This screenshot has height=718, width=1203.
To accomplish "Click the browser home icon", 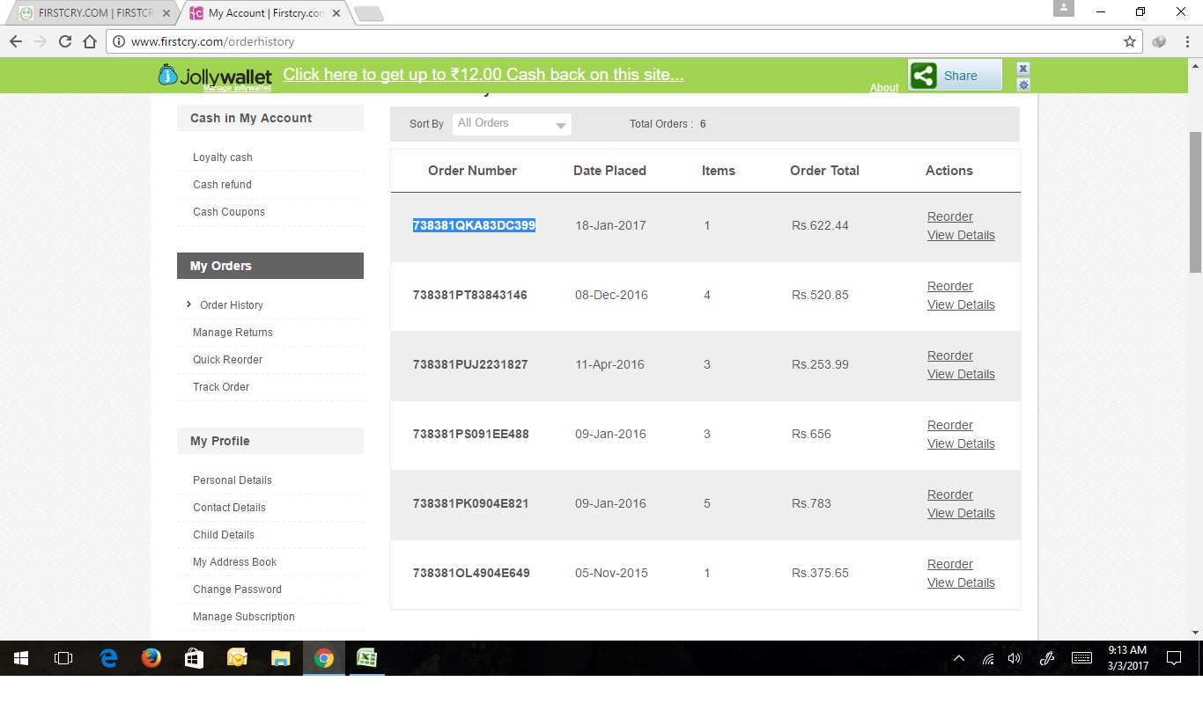I will tap(89, 41).
